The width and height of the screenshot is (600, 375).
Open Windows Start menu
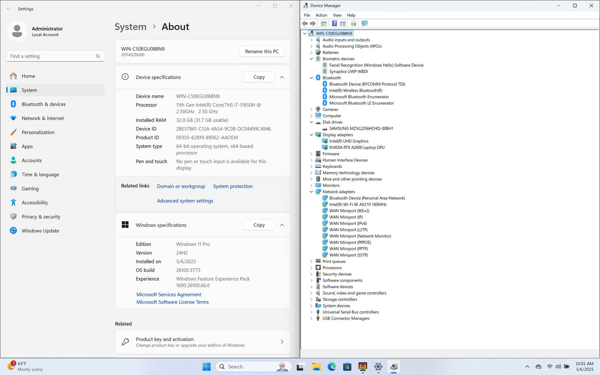pos(207,367)
